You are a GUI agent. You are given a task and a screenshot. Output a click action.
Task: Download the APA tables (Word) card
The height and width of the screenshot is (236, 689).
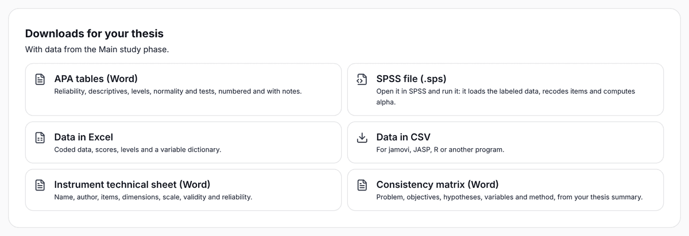pos(183,90)
